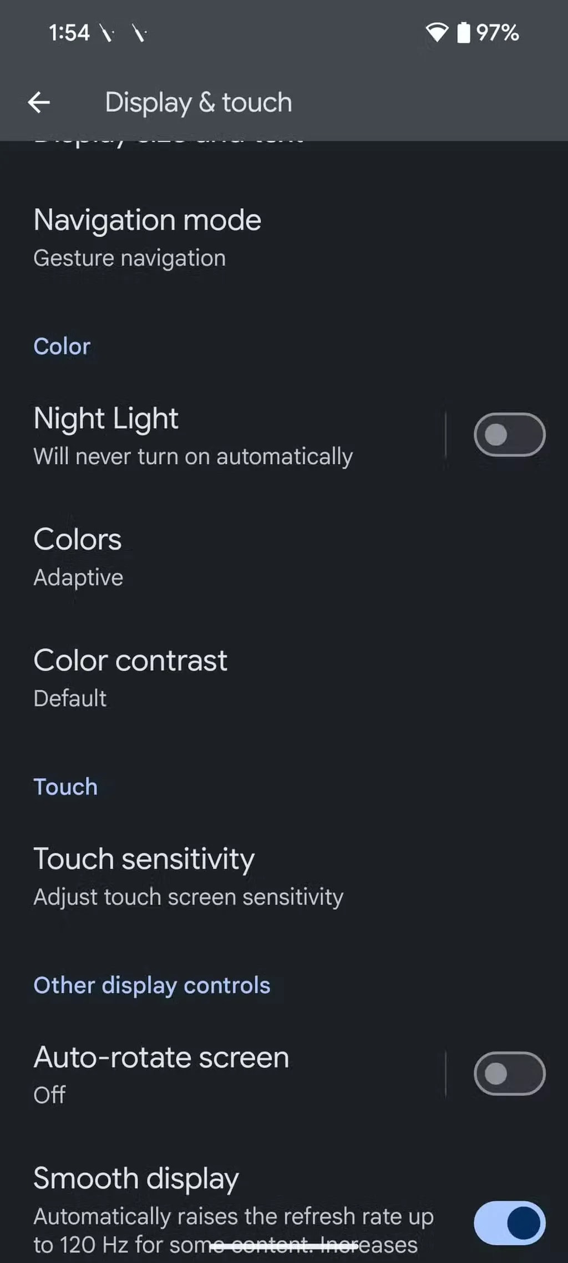Tap the Color section header
Viewport: 568px width, 1263px height.
(x=62, y=346)
